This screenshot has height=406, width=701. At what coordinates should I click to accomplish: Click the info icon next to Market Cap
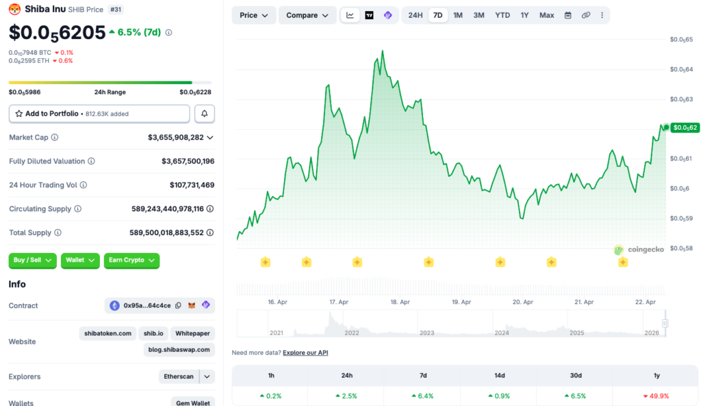point(55,137)
